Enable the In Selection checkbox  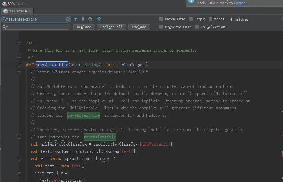197,27
